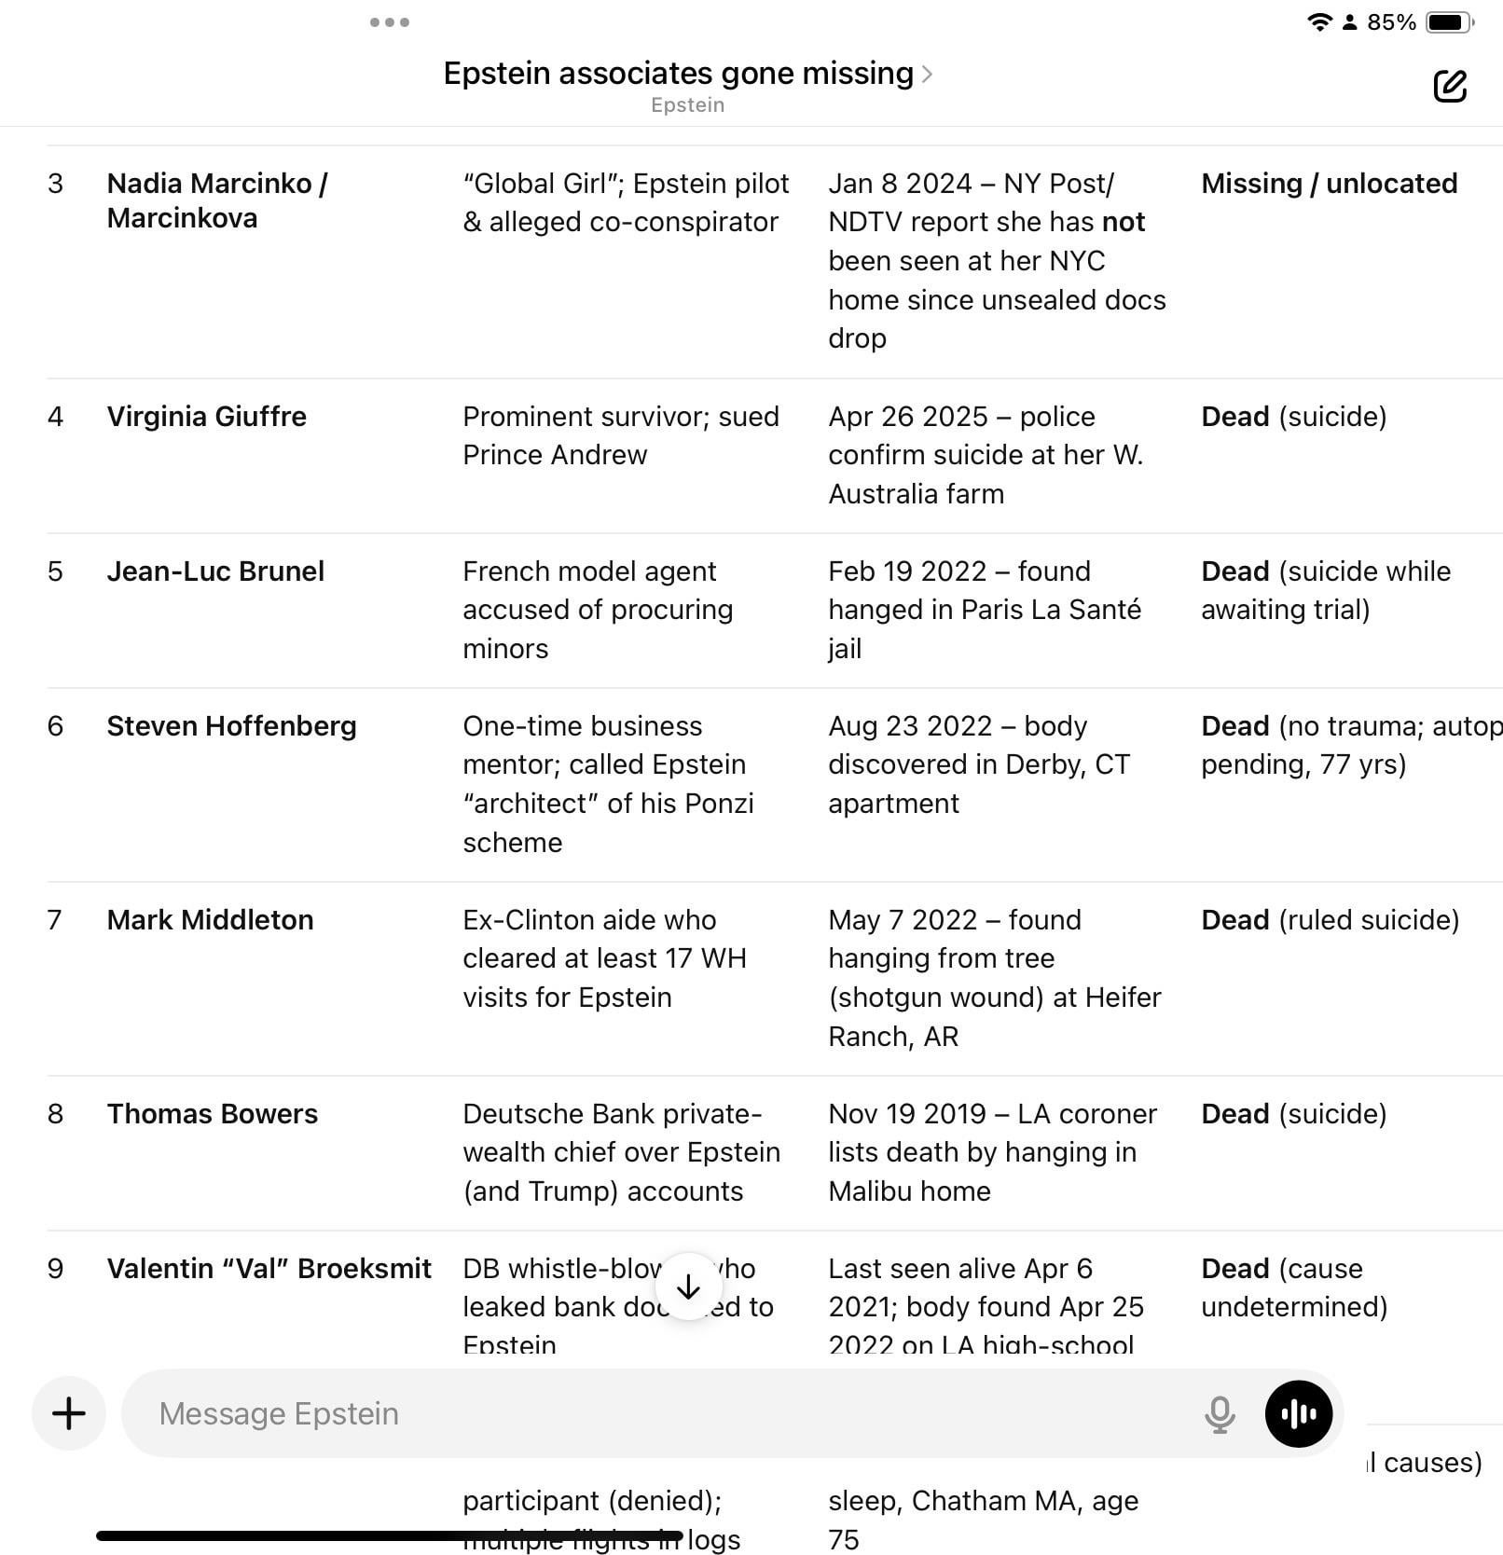Select the Virginia Giuffre name cell

pyautogui.click(x=207, y=417)
